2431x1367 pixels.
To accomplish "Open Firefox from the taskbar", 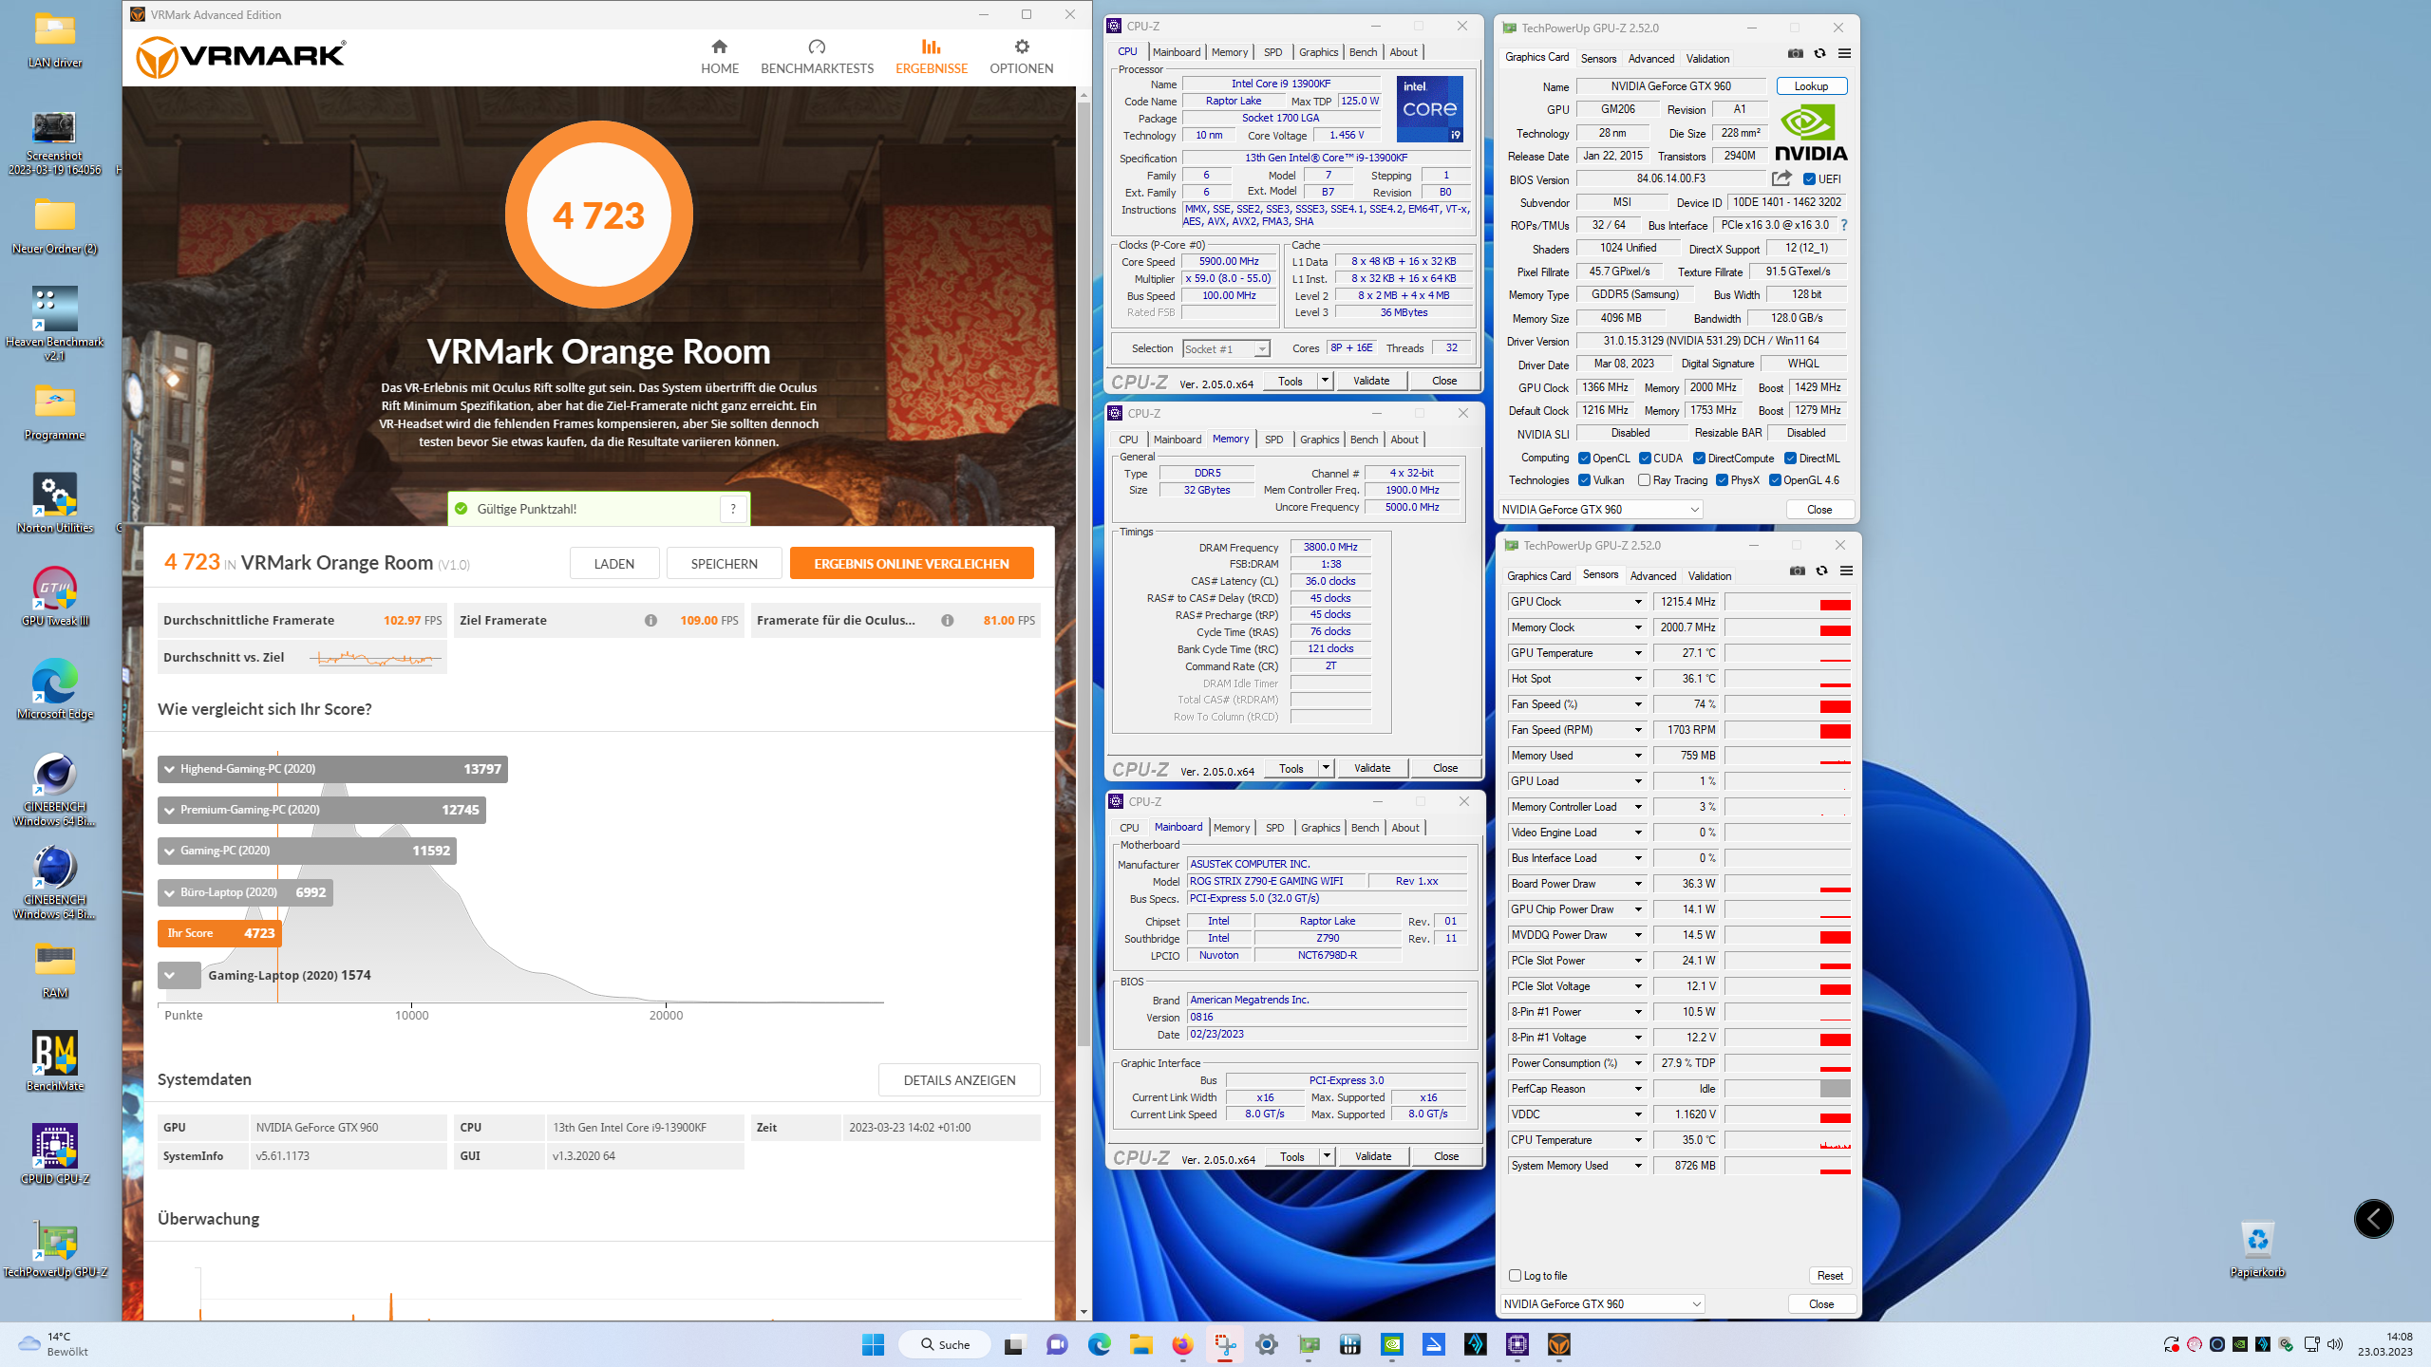I will click(1182, 1344).
